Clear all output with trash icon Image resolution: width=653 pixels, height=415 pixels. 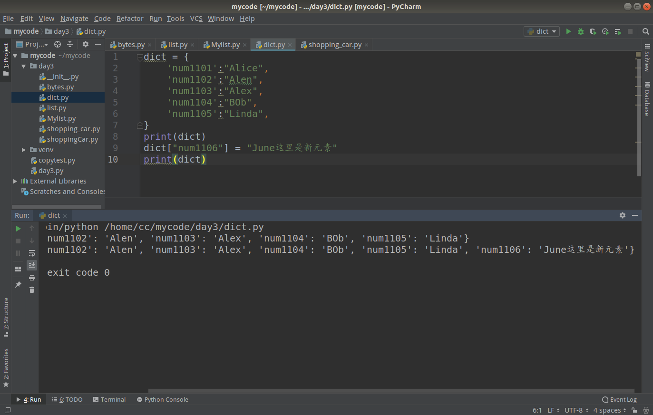tap(32, 290)
